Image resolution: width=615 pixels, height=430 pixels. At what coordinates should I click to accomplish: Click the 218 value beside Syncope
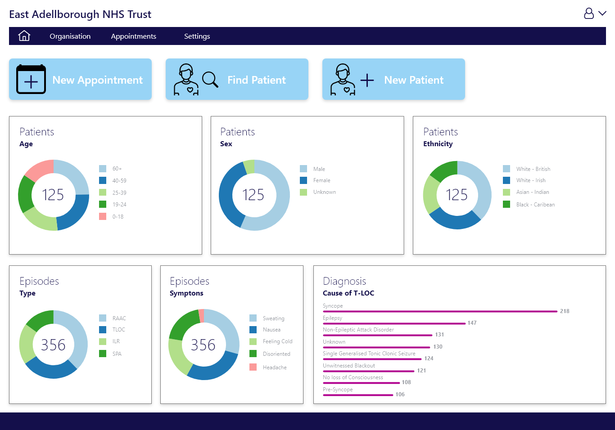tap(565, 311)
